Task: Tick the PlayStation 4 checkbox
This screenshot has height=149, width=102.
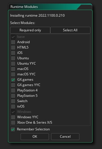Action: click(13, 90)
